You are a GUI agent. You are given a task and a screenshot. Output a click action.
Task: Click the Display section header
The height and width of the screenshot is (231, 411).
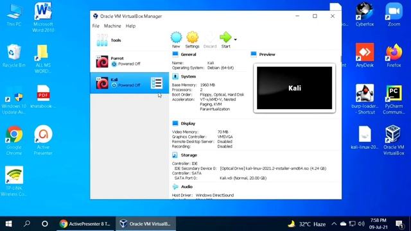(x=188, y=123)
